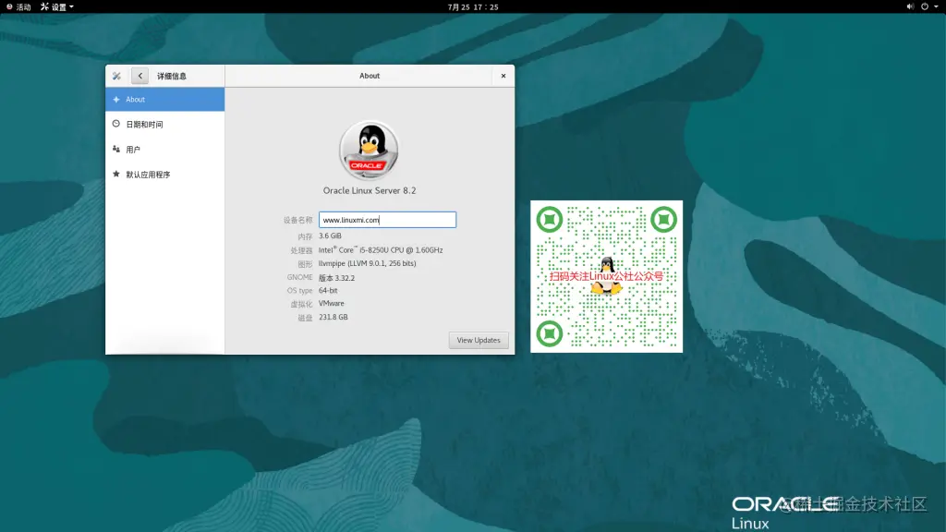Select the About sidebar item
The height and width of the screenshot is (532, 946).
coord(164,100)
